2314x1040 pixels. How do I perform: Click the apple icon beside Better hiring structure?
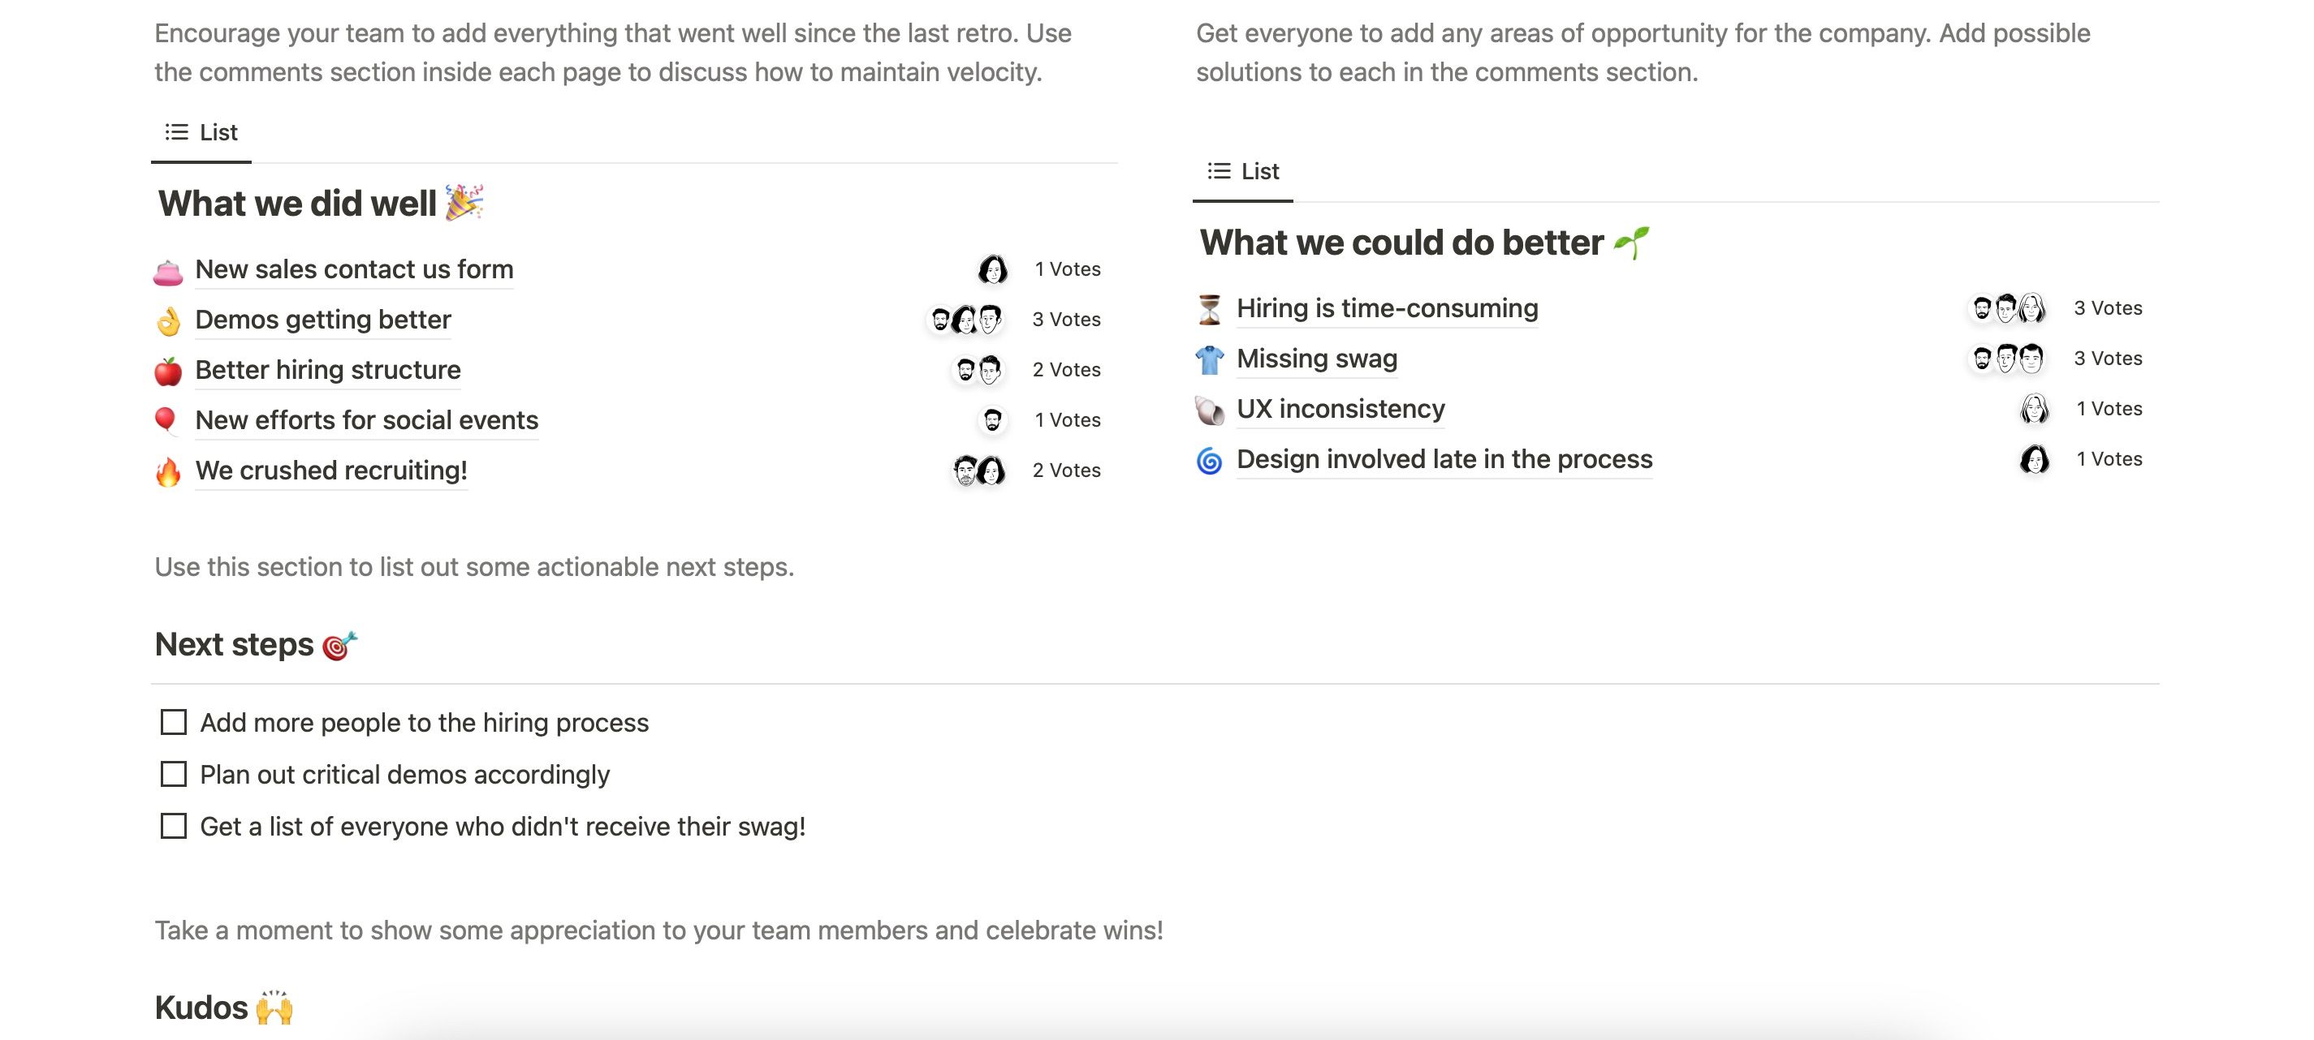coord(168,371)
